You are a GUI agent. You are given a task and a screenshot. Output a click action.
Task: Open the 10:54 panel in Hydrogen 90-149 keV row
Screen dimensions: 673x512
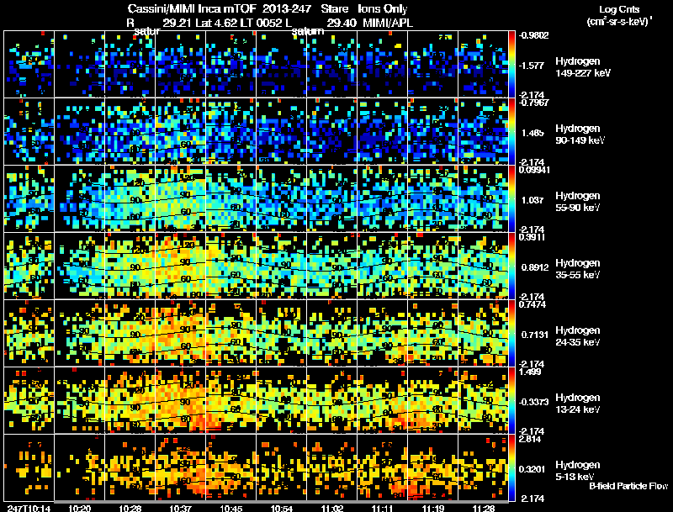pyautogui.click(x=282, y=131)
